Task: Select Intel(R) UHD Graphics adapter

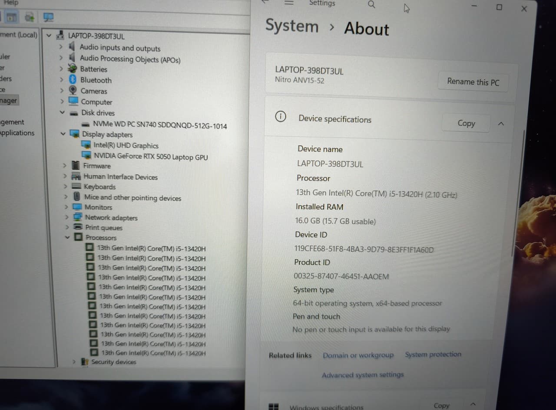Action: 126,145
